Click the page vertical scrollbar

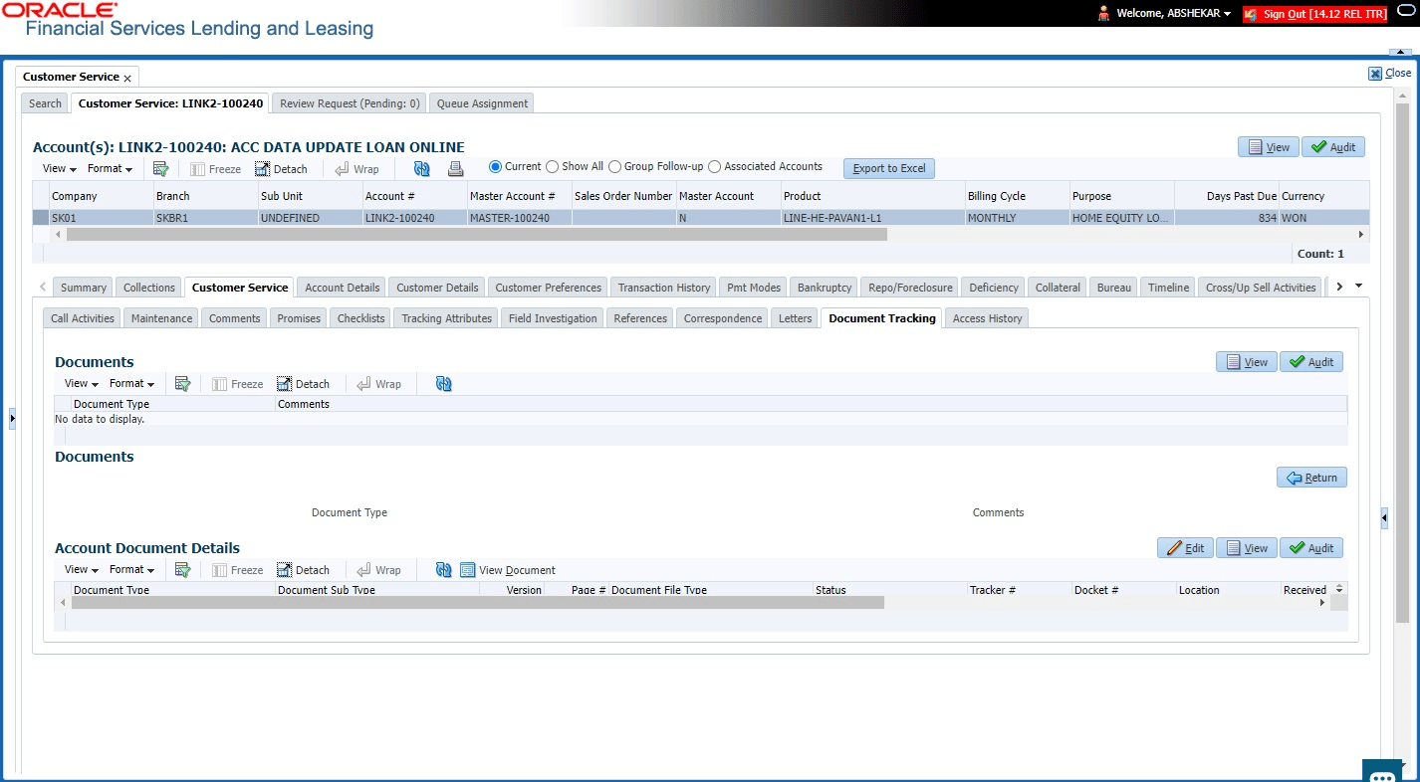[1402, 363]
